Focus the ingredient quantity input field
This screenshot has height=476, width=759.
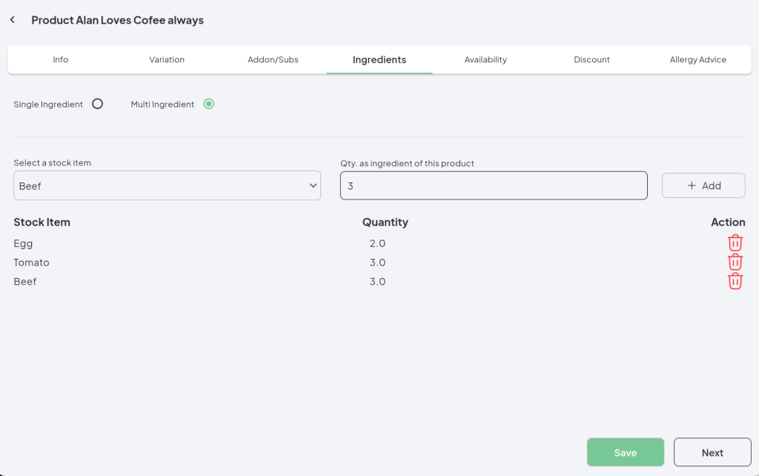point(494,185)
